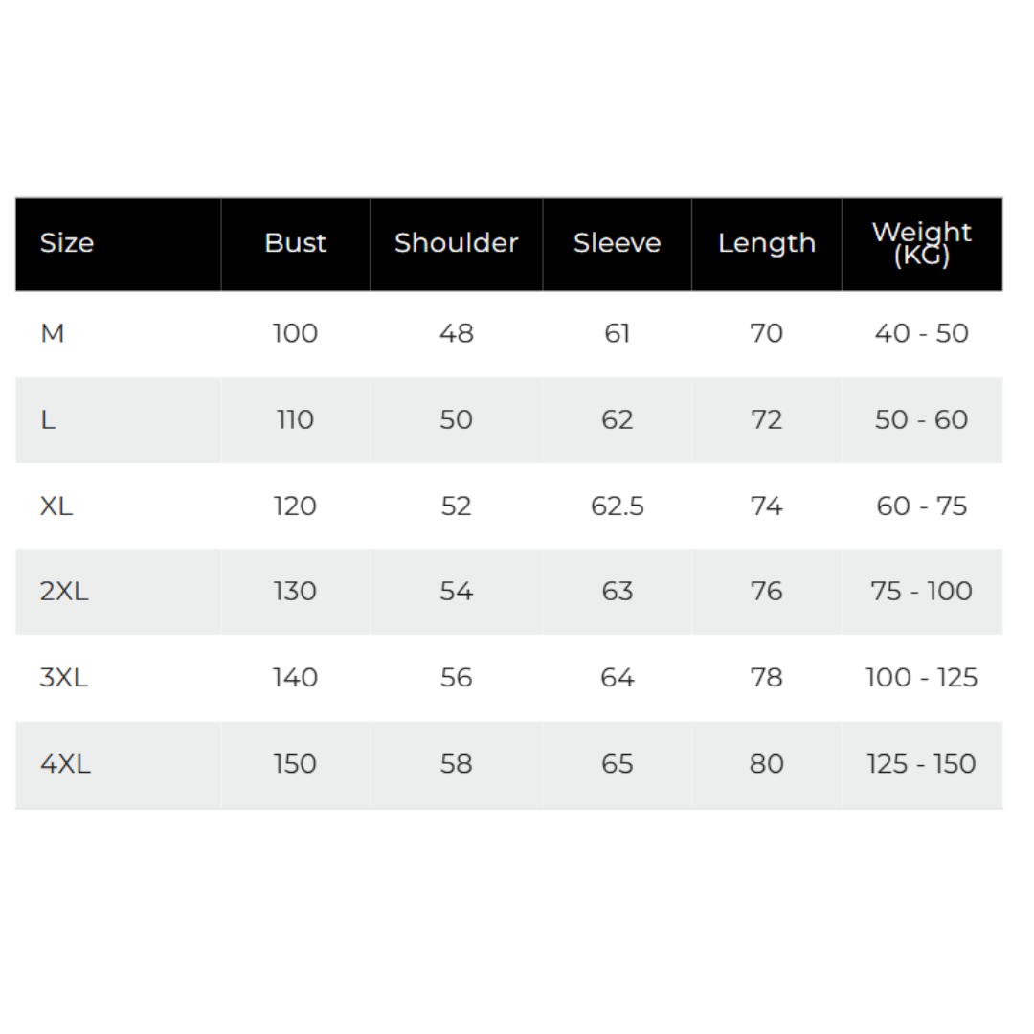Click the bust value 100 for M
This screenshot has height=1034, width=1034.
click(295, 333)
